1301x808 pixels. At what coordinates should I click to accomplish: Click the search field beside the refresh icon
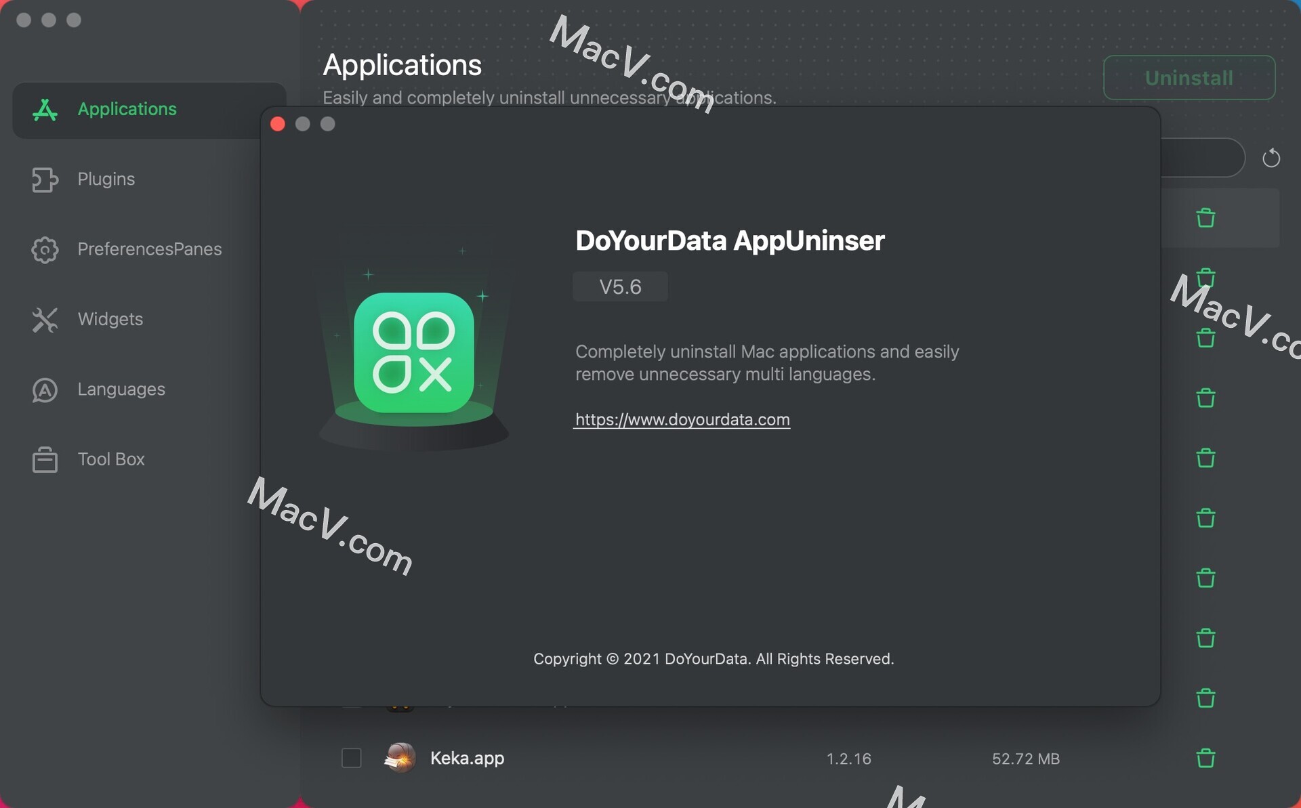(1203, 158)
